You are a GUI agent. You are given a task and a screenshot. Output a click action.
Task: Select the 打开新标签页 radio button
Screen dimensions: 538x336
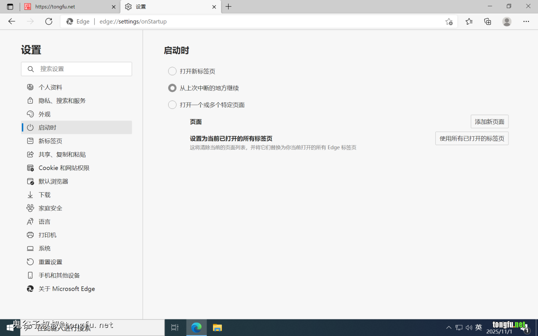(172, 71)
